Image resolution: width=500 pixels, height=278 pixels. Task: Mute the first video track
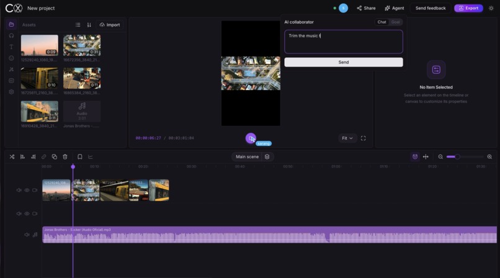coord(19,191)
